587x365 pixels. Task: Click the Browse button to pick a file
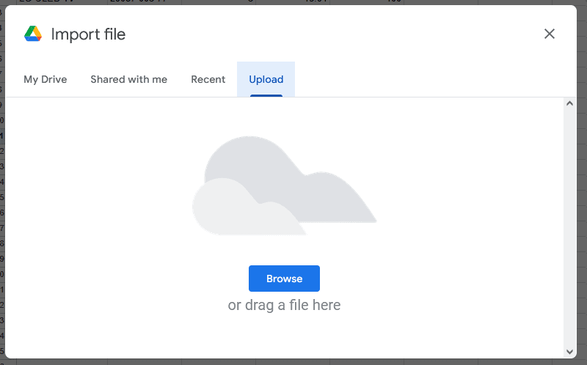[284, 279]
